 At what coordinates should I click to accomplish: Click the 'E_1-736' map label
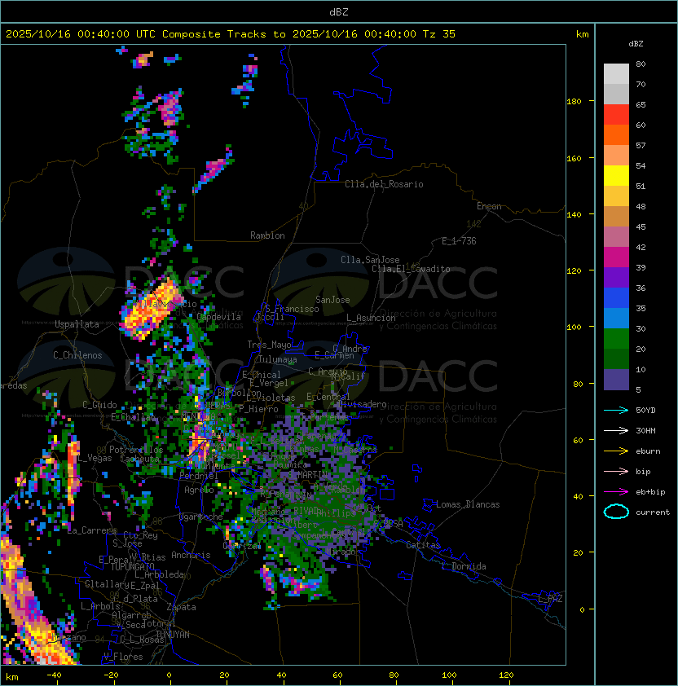point(459,241)
